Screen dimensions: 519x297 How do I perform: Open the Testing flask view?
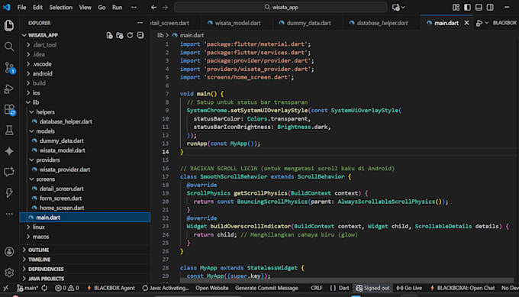(x=9, y=131)
